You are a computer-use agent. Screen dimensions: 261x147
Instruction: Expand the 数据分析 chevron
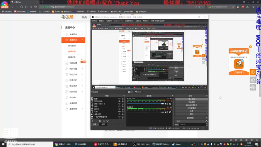pos(82,80)
